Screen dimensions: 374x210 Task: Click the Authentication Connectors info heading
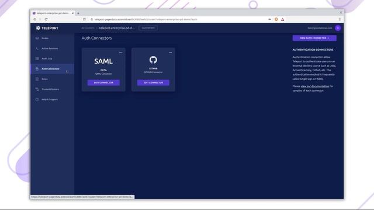tap(313, 50)
